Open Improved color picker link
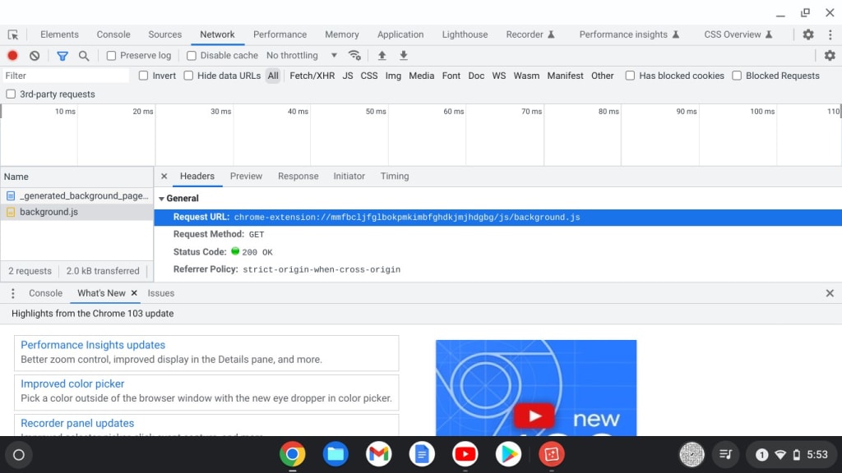 click(72, 384)
